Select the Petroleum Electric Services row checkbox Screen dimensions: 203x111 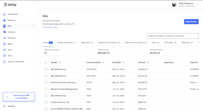click(x=46, y=83)
